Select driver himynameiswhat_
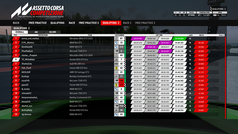Image resolution: width=238 pixels, height=134 pixels. point(29,98)
